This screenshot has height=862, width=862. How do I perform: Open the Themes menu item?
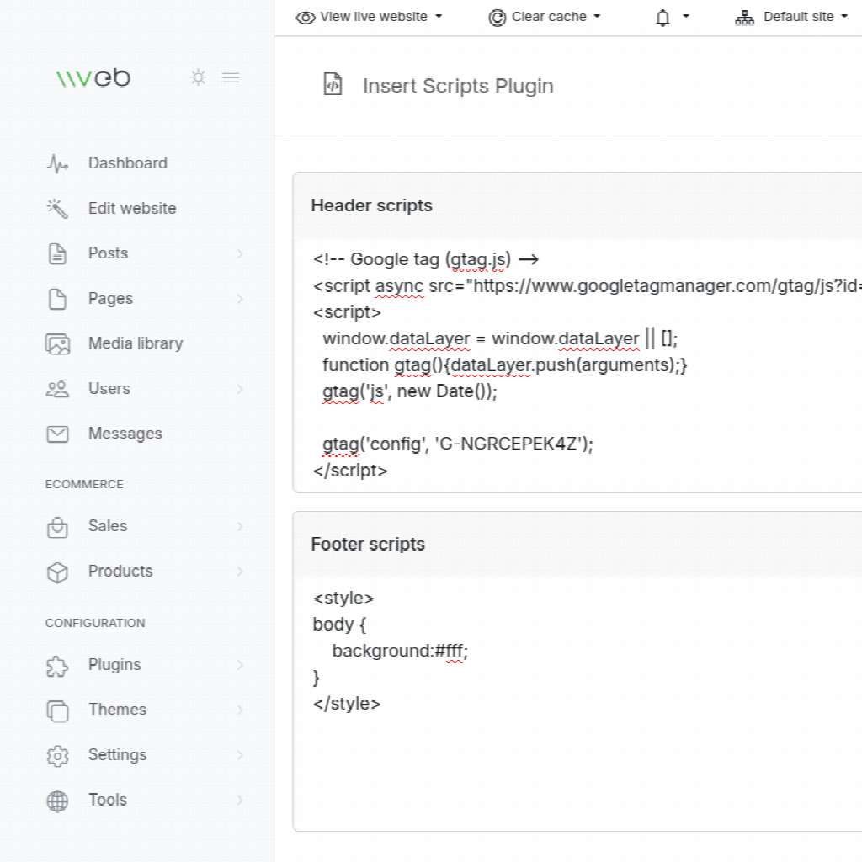pyautogui.click(x=117, y=710)
